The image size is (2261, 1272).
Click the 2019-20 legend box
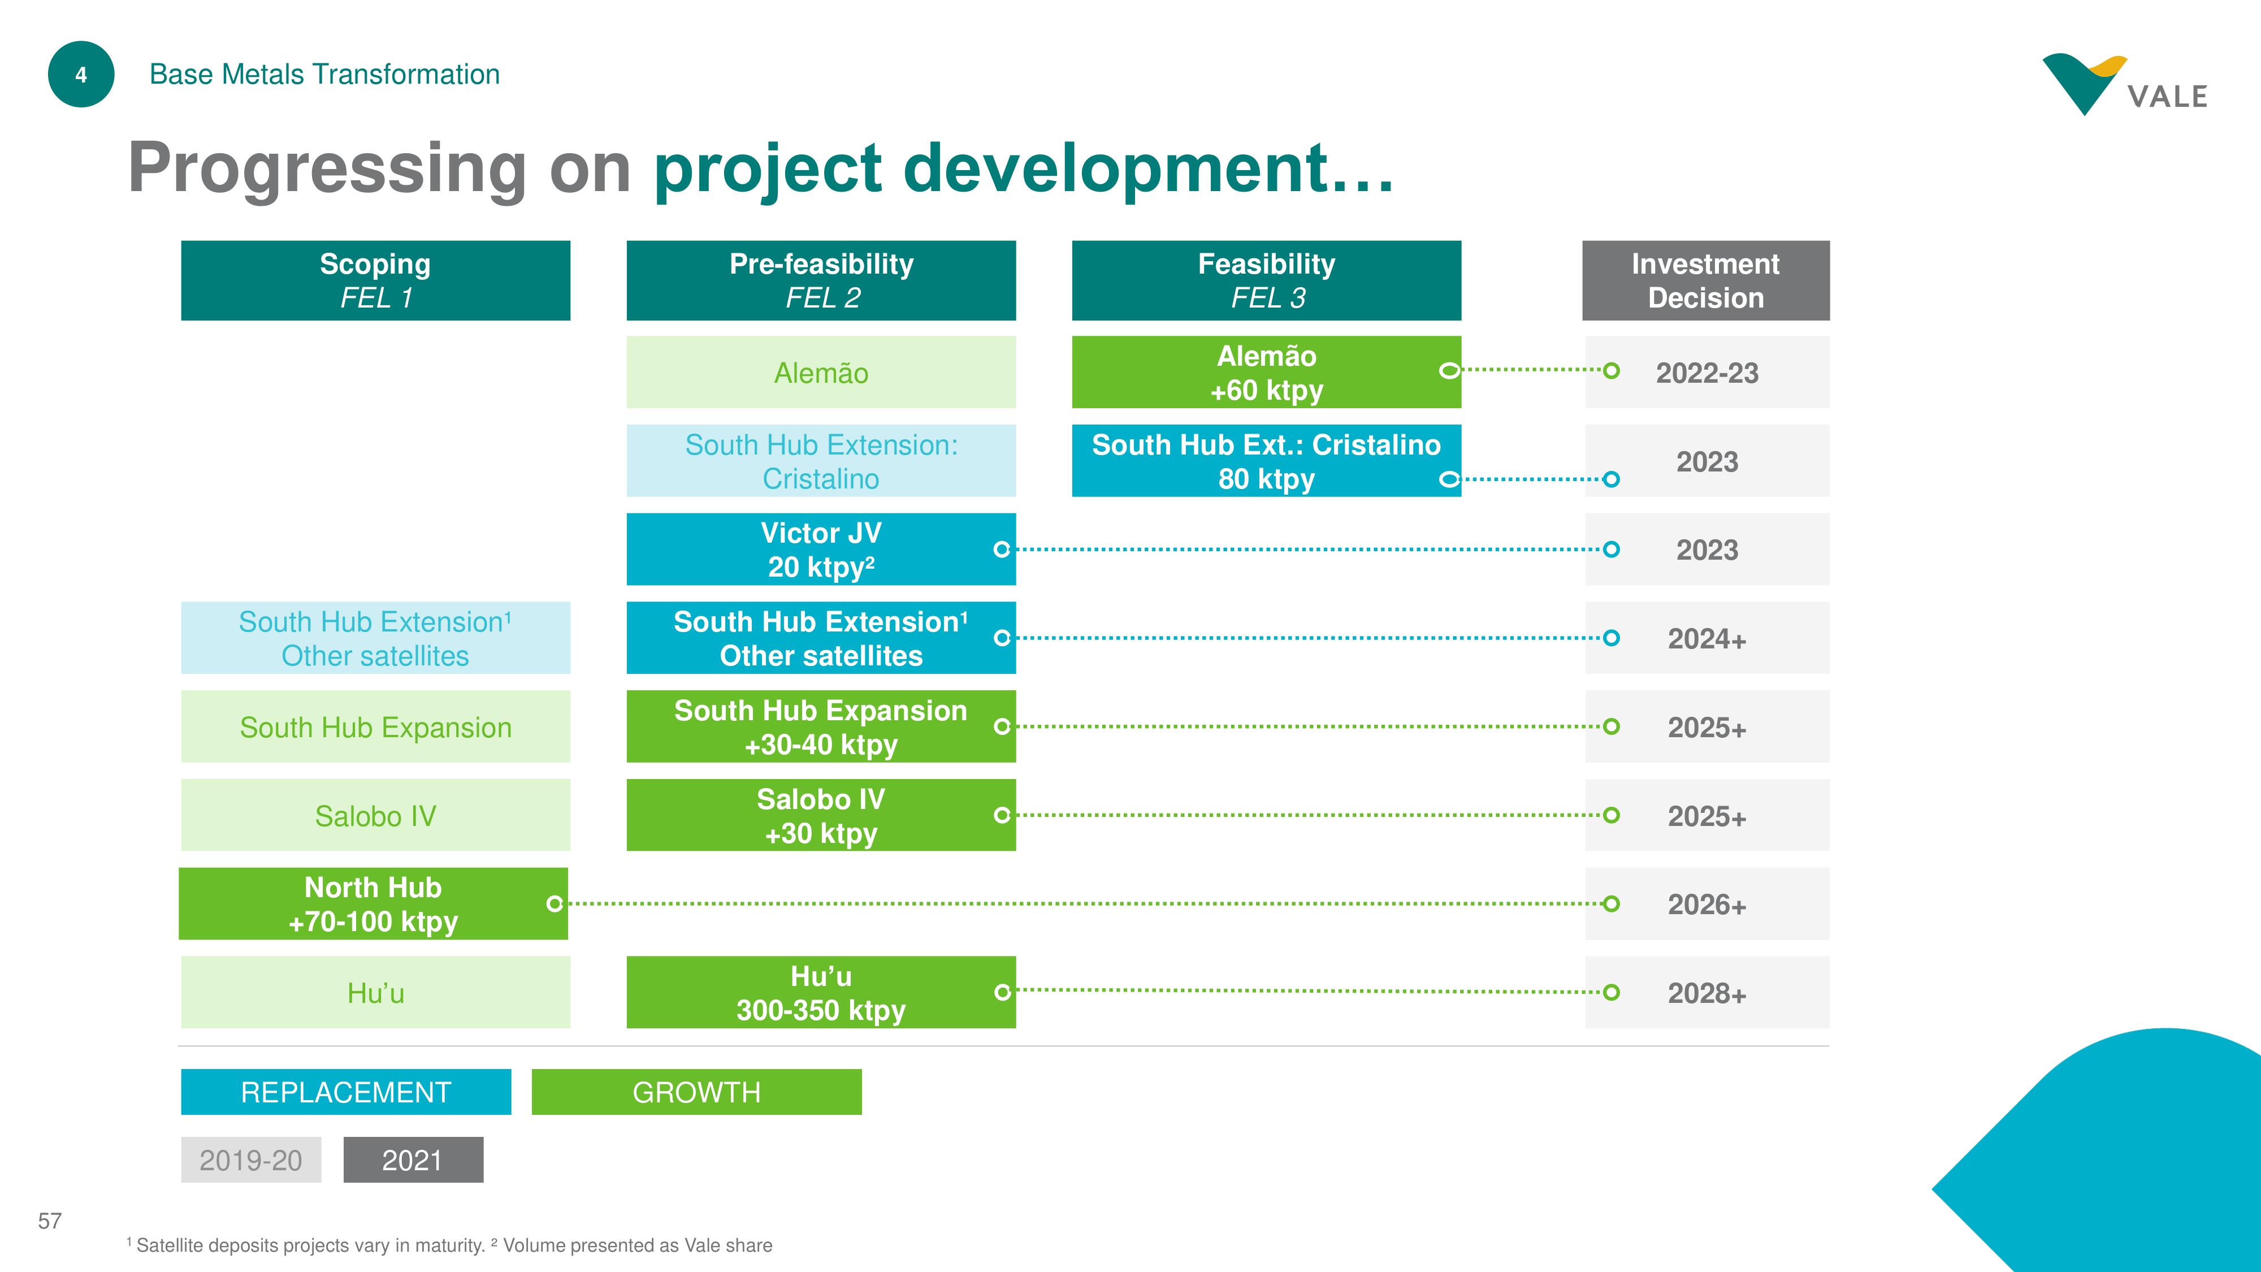point(251,1159)
